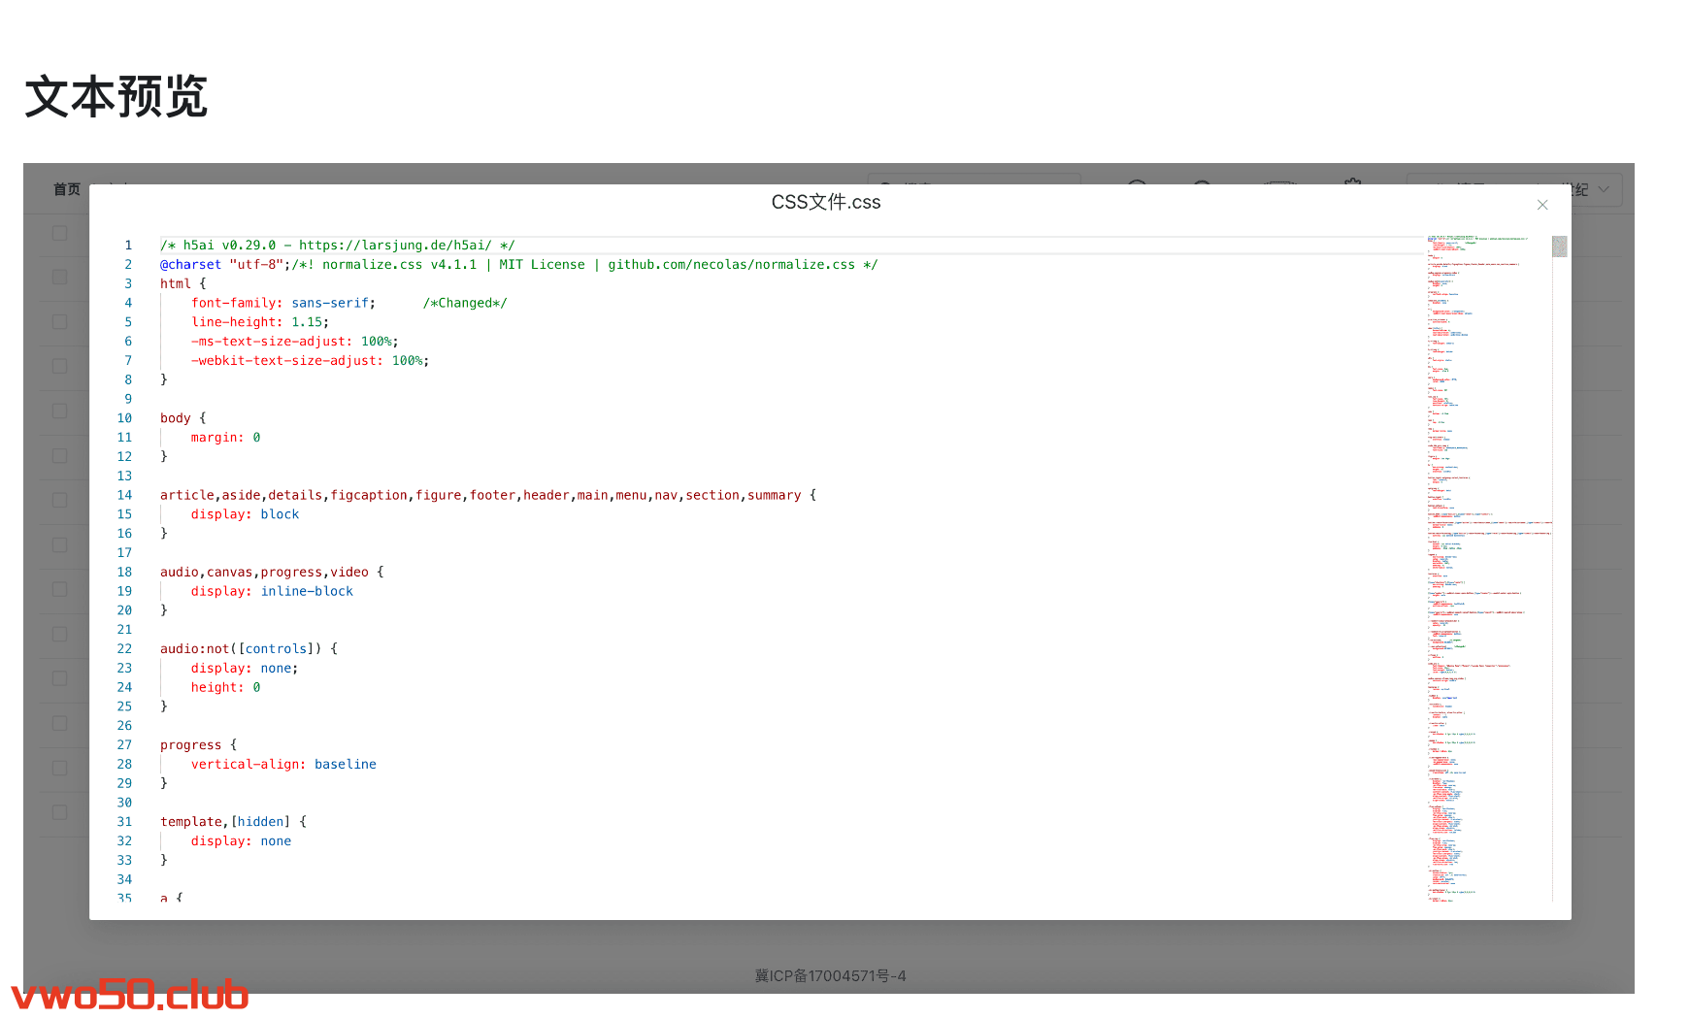Click the code minimap overview

pyautogui.click(x=1487, y=568)
